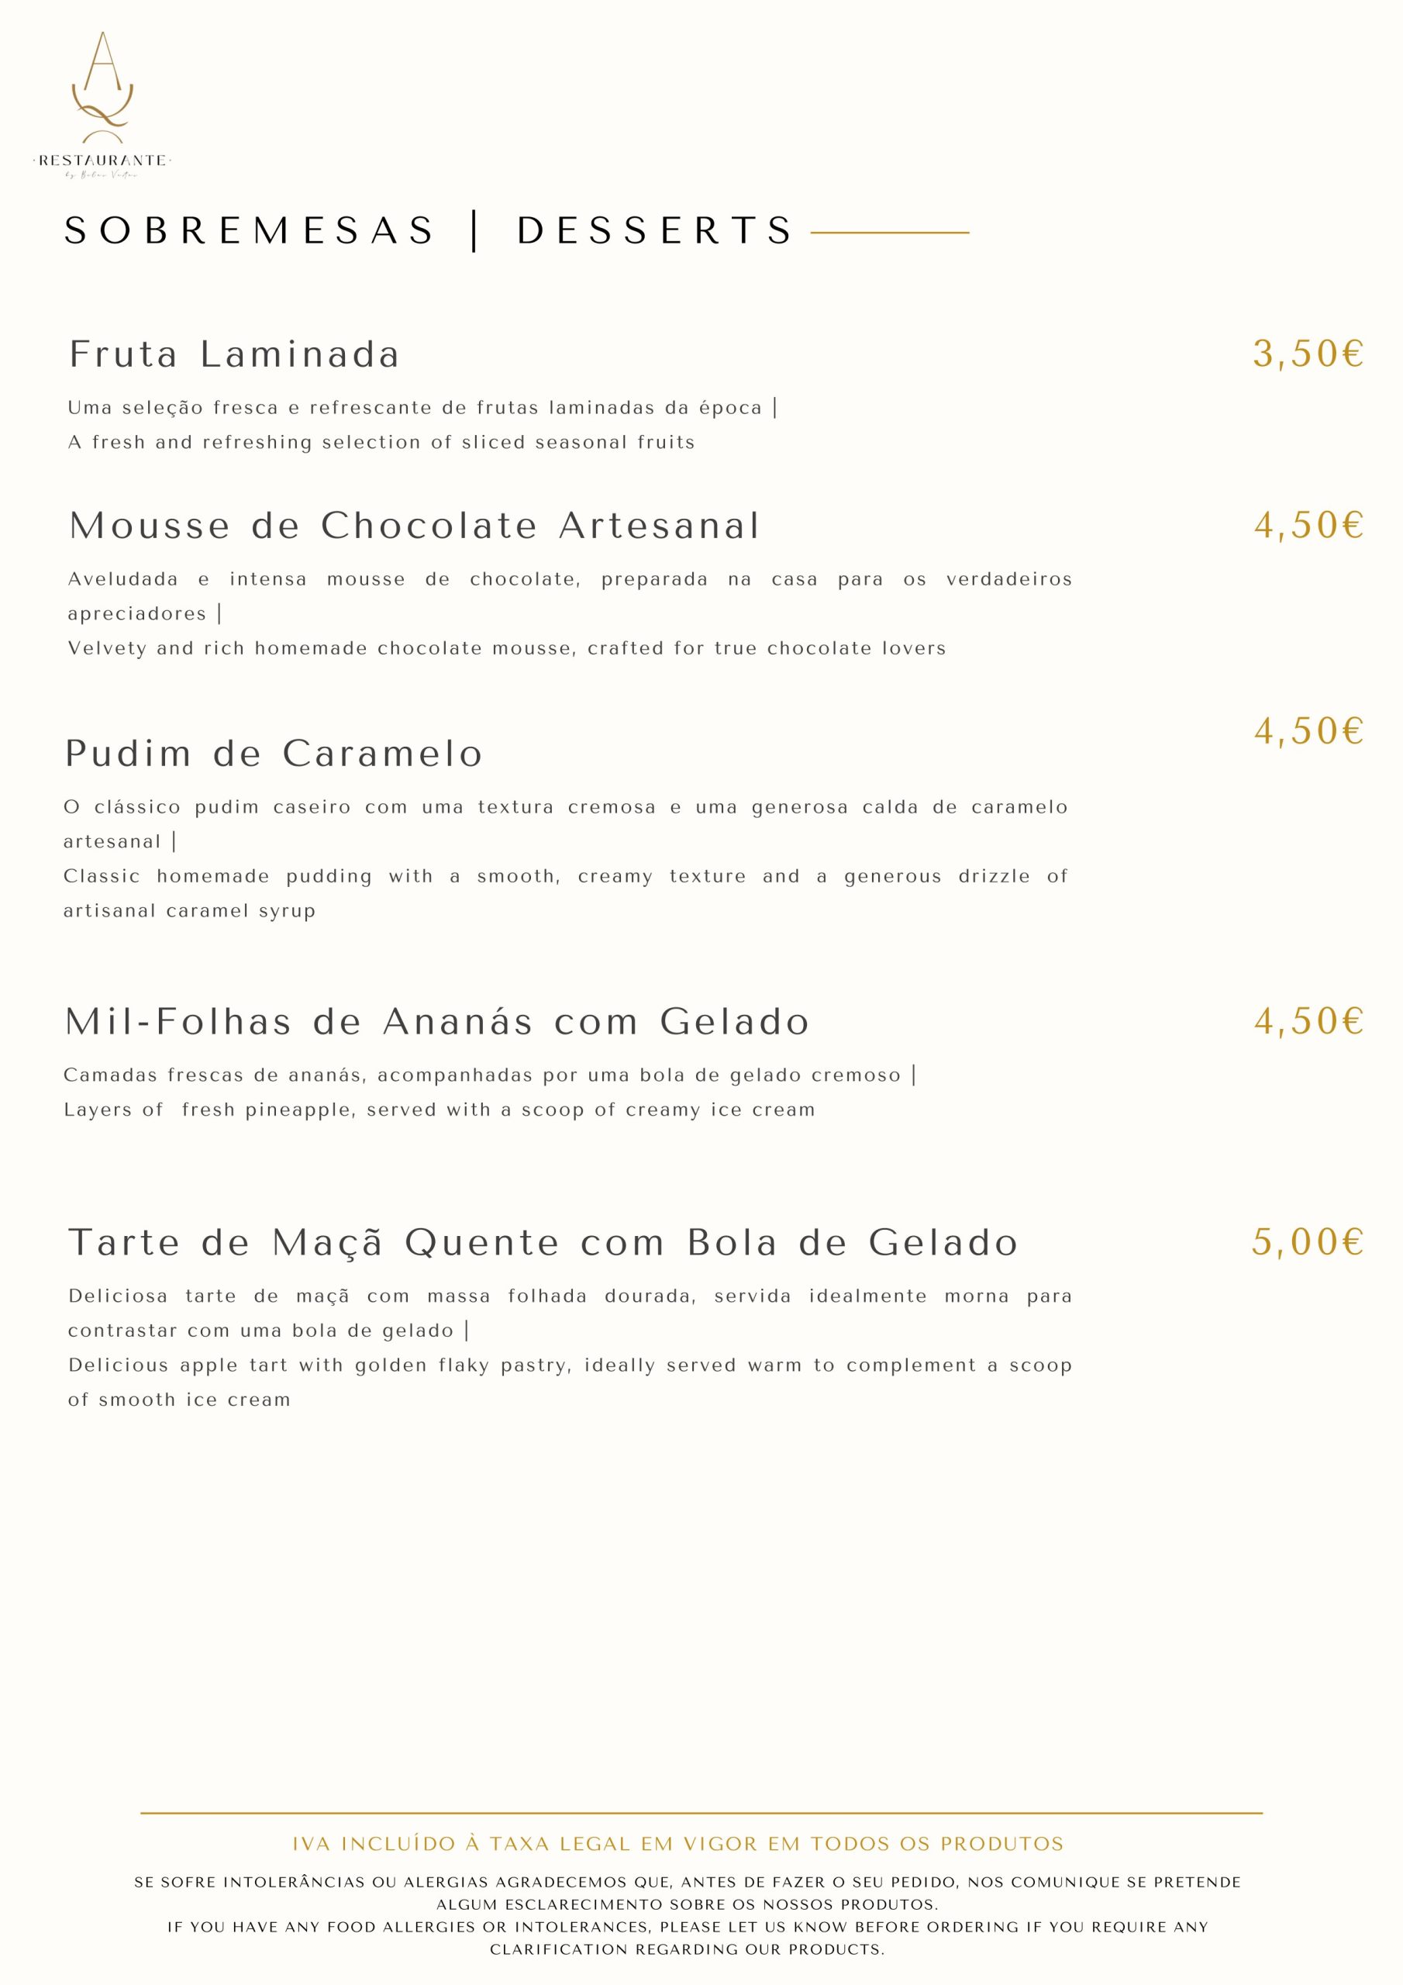This screenshot has height=1985, width=1403.
Task: Click the 5,00€ price of Tarte de Maçã
Action: coord(1308,1242)
